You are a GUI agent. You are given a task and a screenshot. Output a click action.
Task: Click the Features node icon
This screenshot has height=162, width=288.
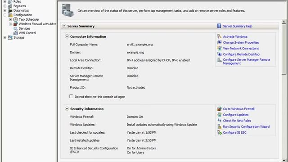coord(10,6)
